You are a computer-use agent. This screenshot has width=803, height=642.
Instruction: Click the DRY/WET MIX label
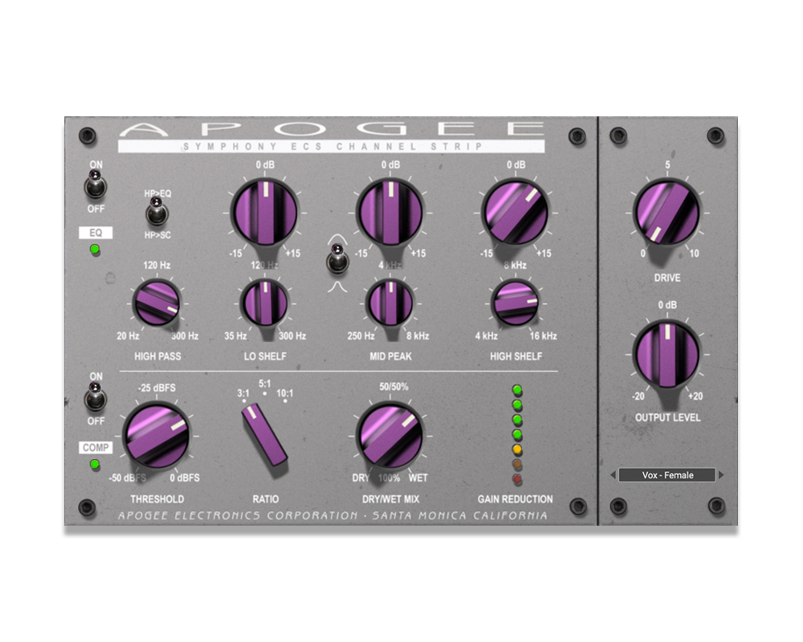tap(390, 499)
